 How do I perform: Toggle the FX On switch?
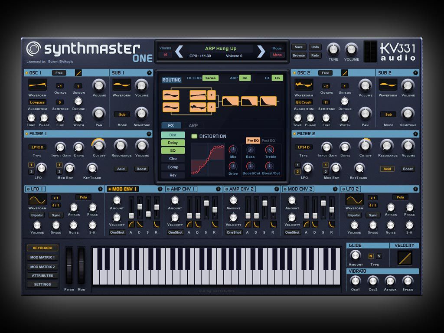[277, 78]
